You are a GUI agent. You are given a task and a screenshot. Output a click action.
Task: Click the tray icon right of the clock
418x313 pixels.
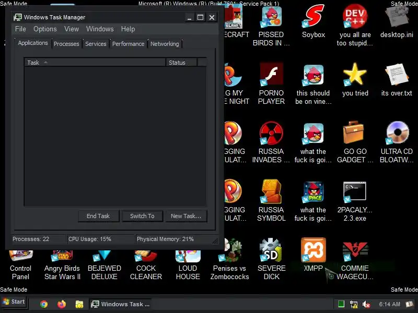[x=409, y=304]
